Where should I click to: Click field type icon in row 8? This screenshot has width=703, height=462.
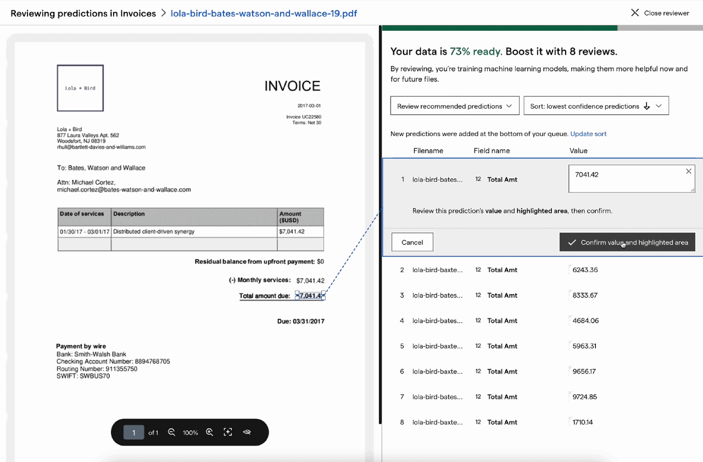pyautogui.click(x=478, y=422)
